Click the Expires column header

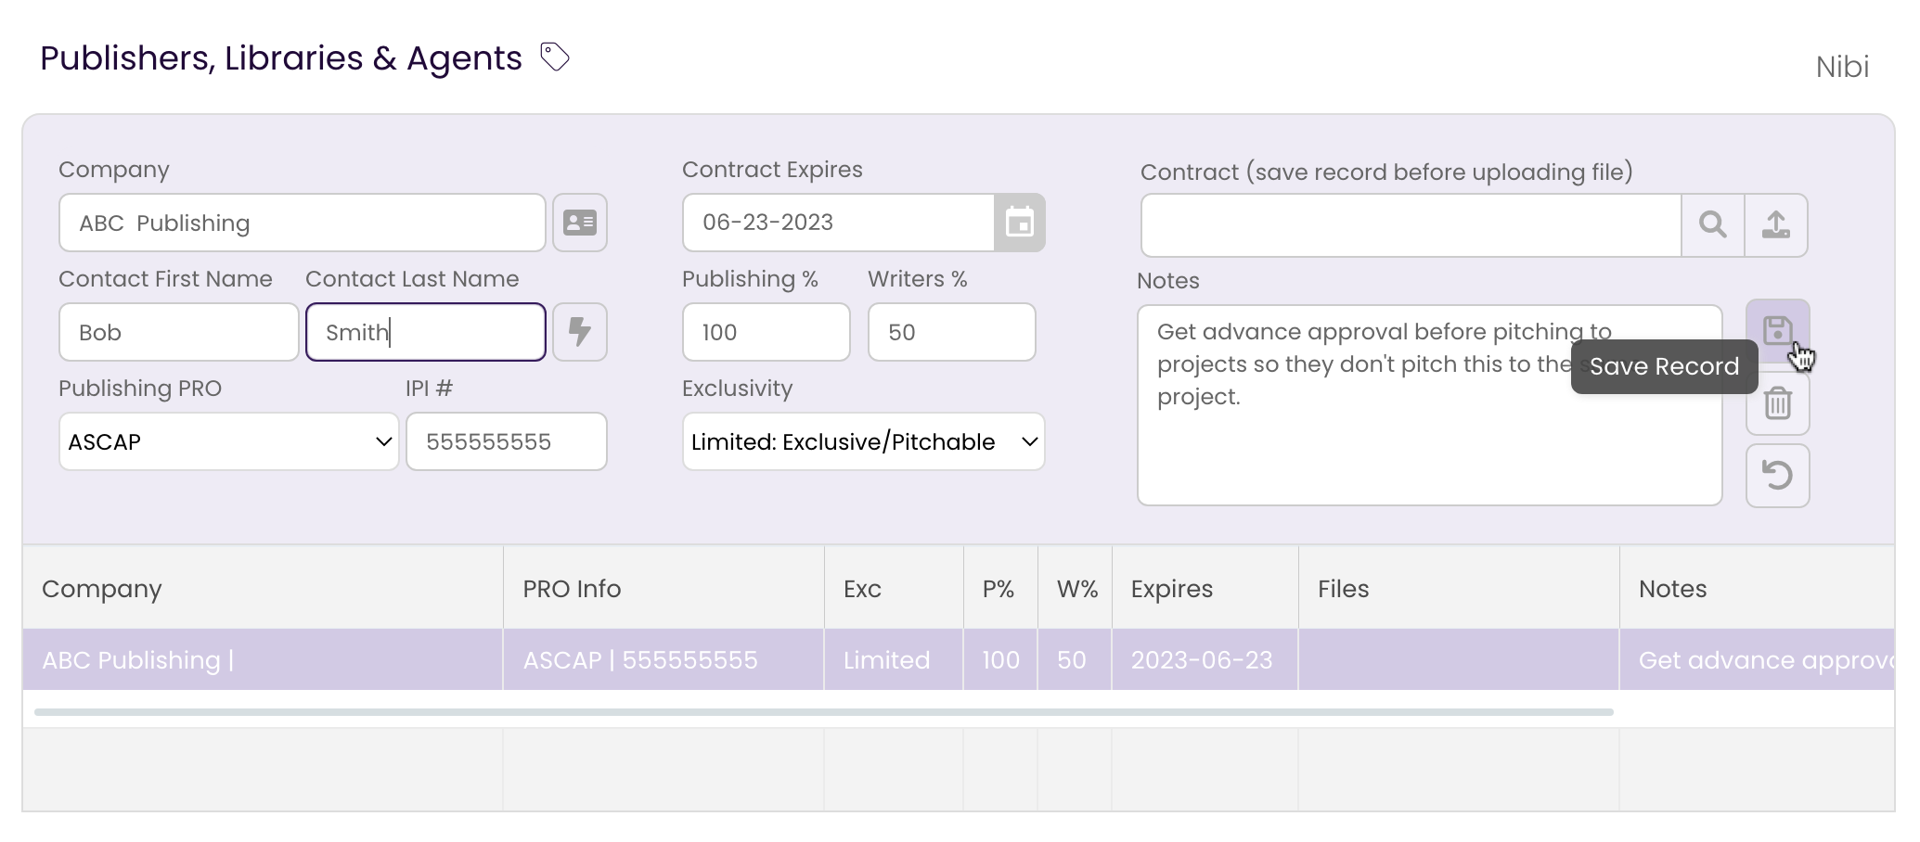[1205, 588]
